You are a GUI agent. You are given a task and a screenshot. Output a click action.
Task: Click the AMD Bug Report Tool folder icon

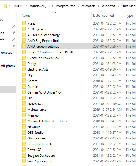[24, 40]
